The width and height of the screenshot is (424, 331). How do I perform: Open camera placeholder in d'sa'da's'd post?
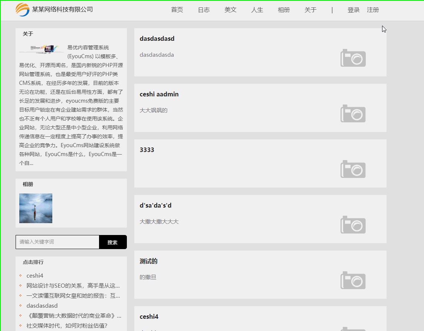point(353,225)
